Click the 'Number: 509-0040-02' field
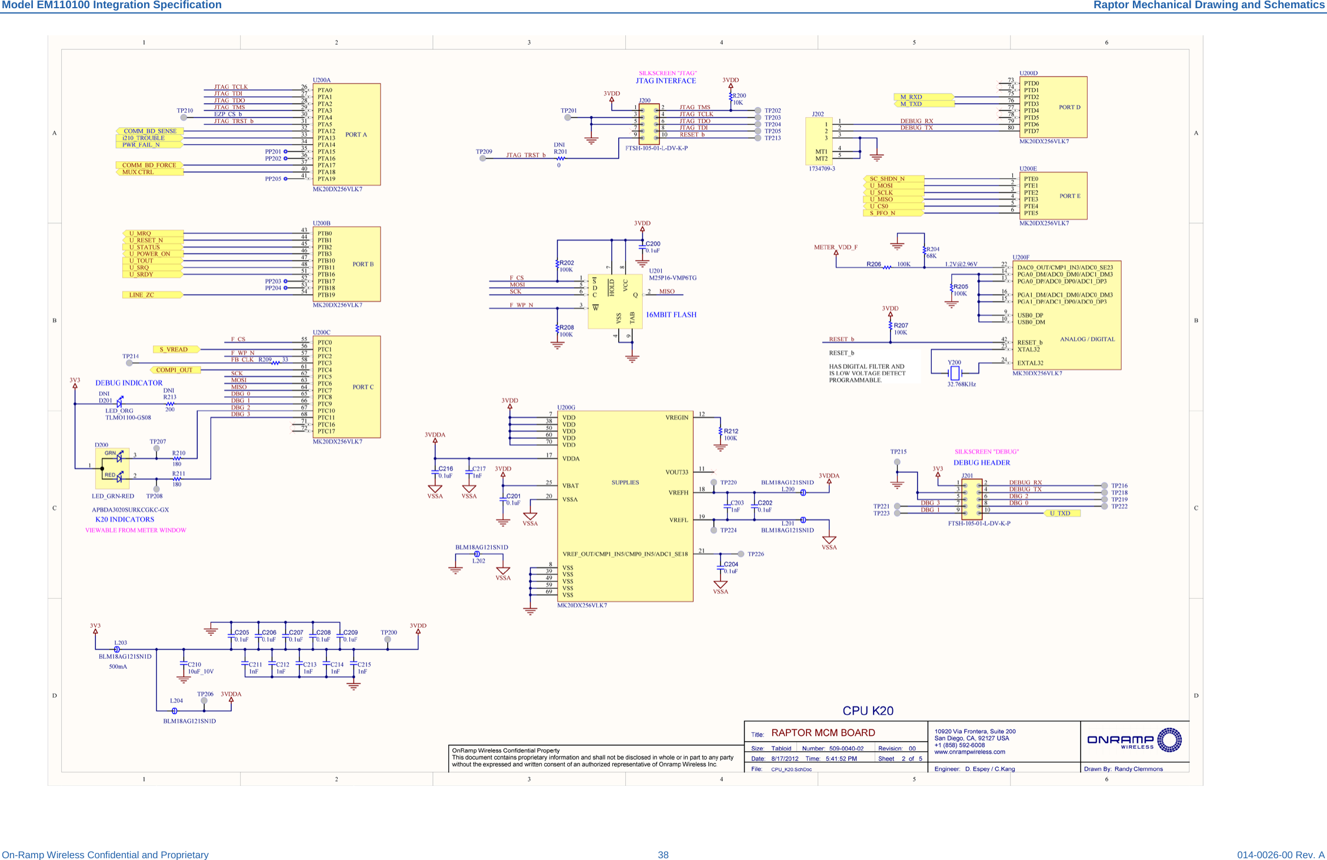Image resolution: width=1327 pixels, height=860 pixels. pos(833,749)
